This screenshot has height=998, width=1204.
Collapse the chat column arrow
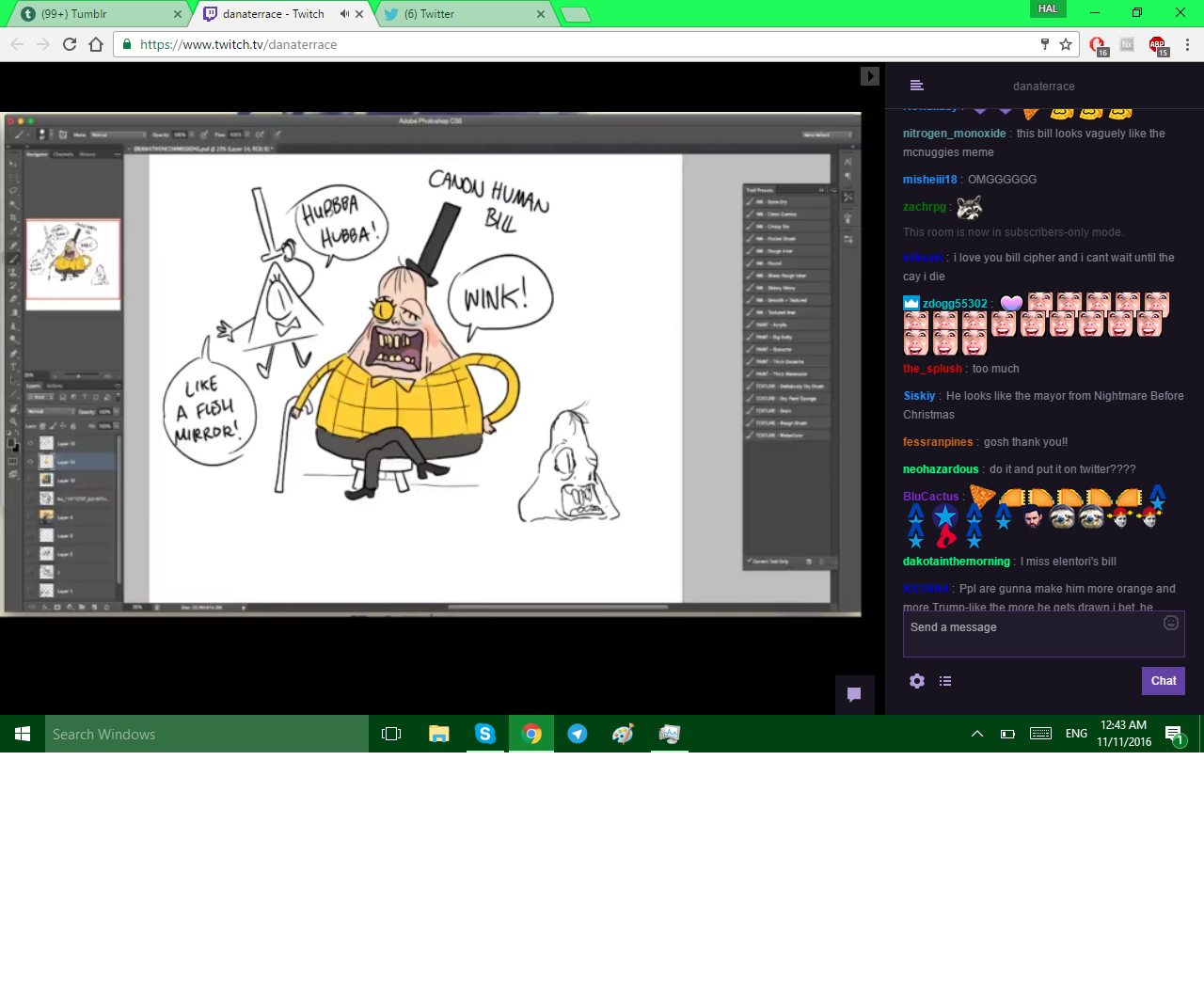point(870,76)
